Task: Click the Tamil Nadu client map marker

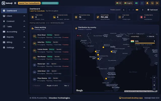Action: pos(106,79)
